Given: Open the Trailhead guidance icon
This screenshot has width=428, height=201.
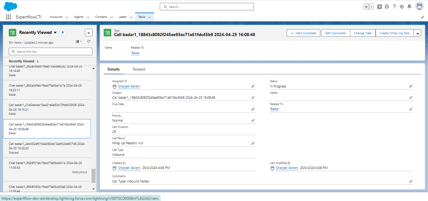Looking at the screenshot, I should 387,7.
